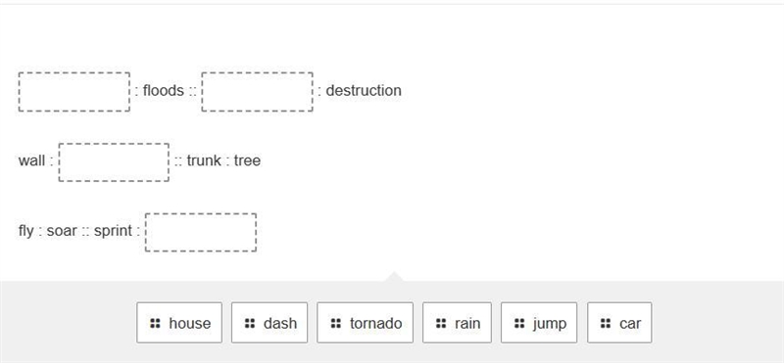Choose the dash answer tile label
This screenshot has width=784, height=363.
(x=280, y=323)
